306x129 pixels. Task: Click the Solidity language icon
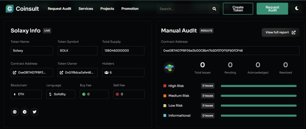point(50,94)
